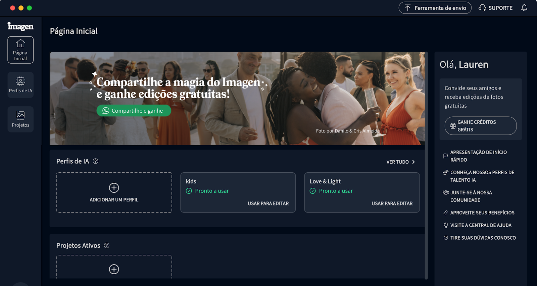Open the notifications bell icon

[x=524, y=8]
